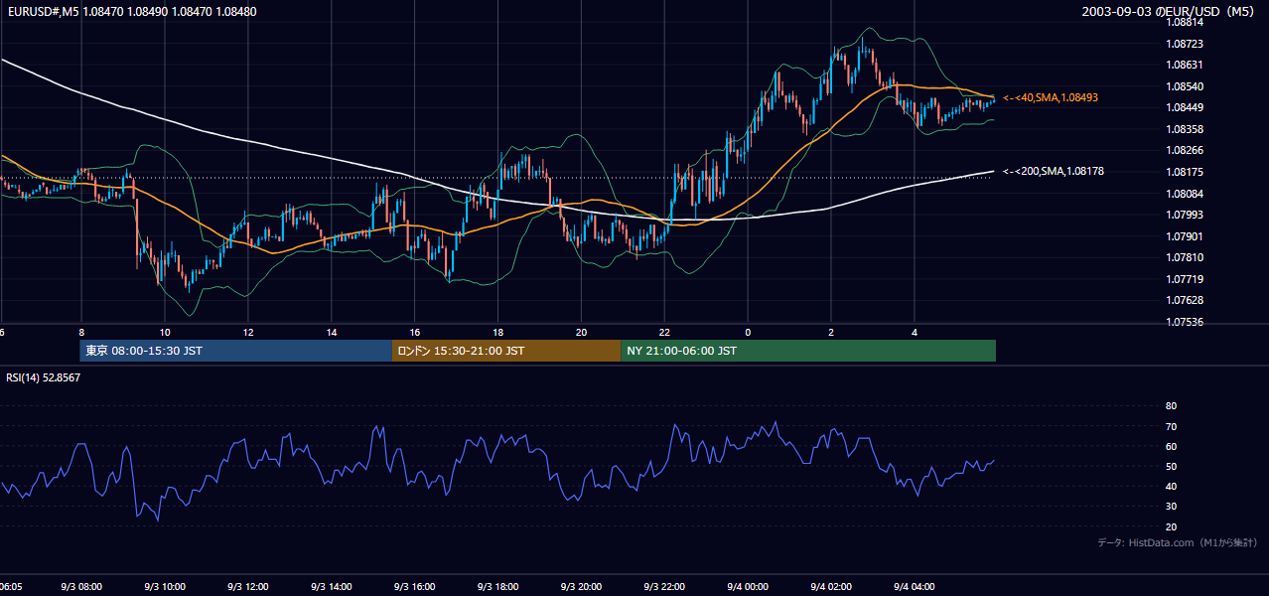This screenshot has width=1269, height=596.
Task: Click the 9/3 16:00 time label
Action: pos(415,587)
